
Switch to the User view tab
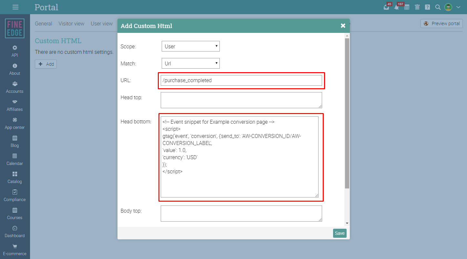click(x=102, y=24)
